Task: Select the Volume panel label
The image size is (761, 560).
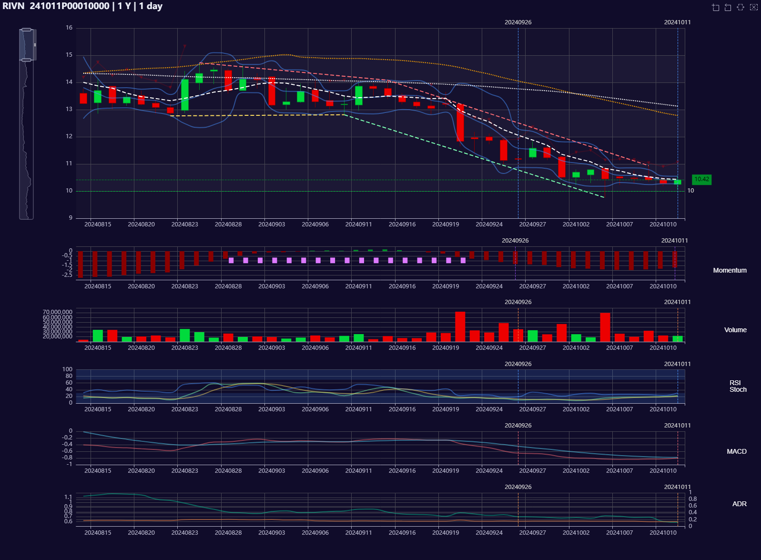Action: coord(735,330)
